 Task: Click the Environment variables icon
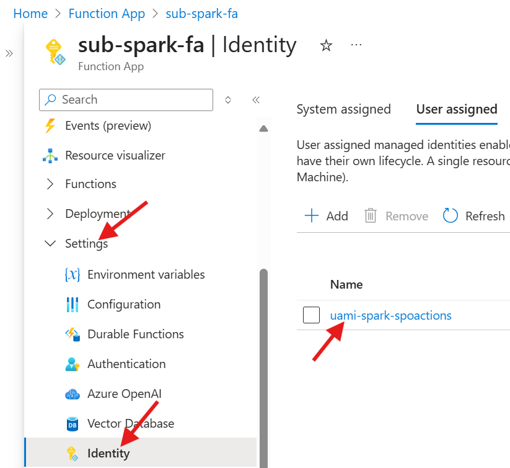click(x=73, y=274)
